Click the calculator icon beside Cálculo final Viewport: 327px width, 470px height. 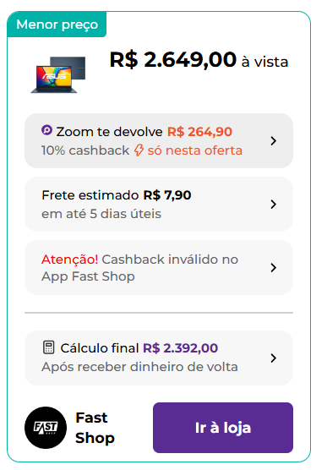point(48,347)
